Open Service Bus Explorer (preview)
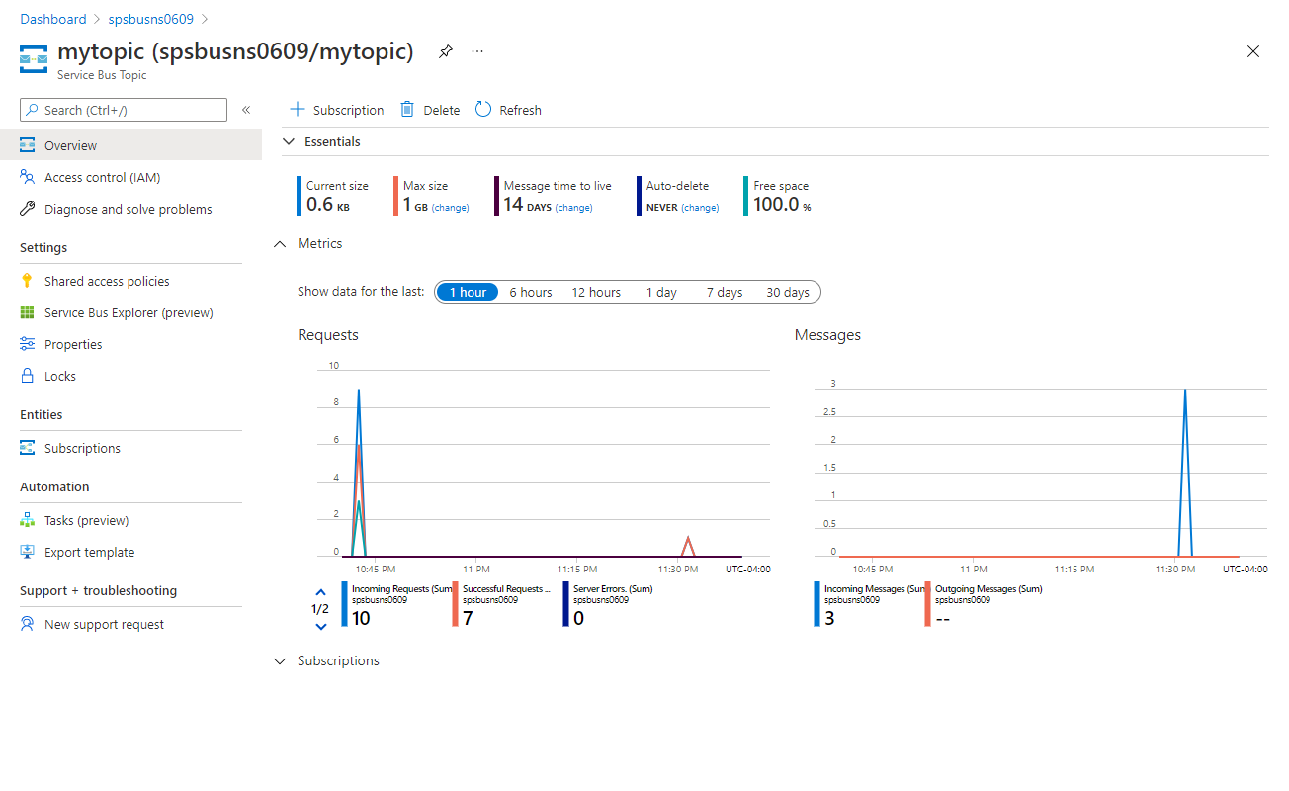 (x=130, y=312)
